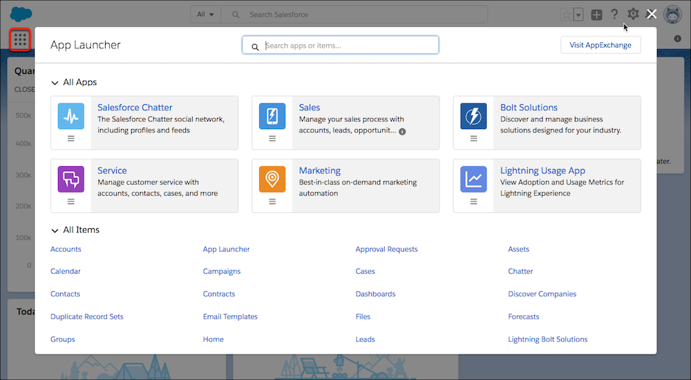The image size is (691, 380).
Task: Go to Campaigns item
Action: (222, 271)
